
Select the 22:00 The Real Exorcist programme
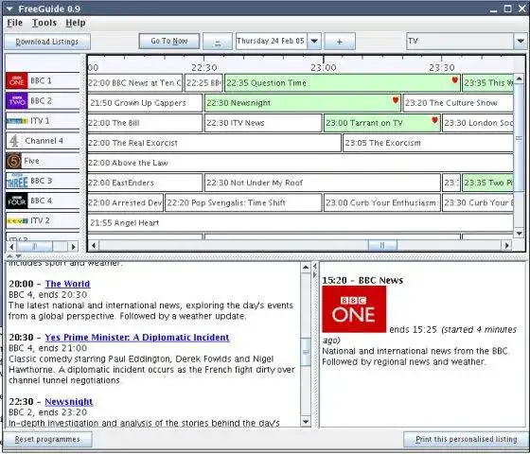(x=214, y=143)
